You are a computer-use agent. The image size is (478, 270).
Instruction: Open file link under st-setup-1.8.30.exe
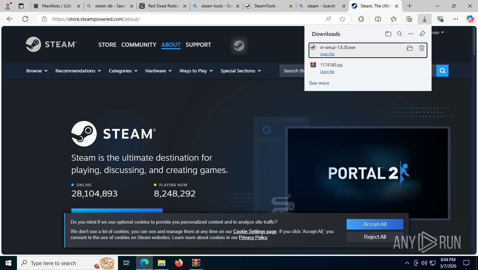pos(327,54)
